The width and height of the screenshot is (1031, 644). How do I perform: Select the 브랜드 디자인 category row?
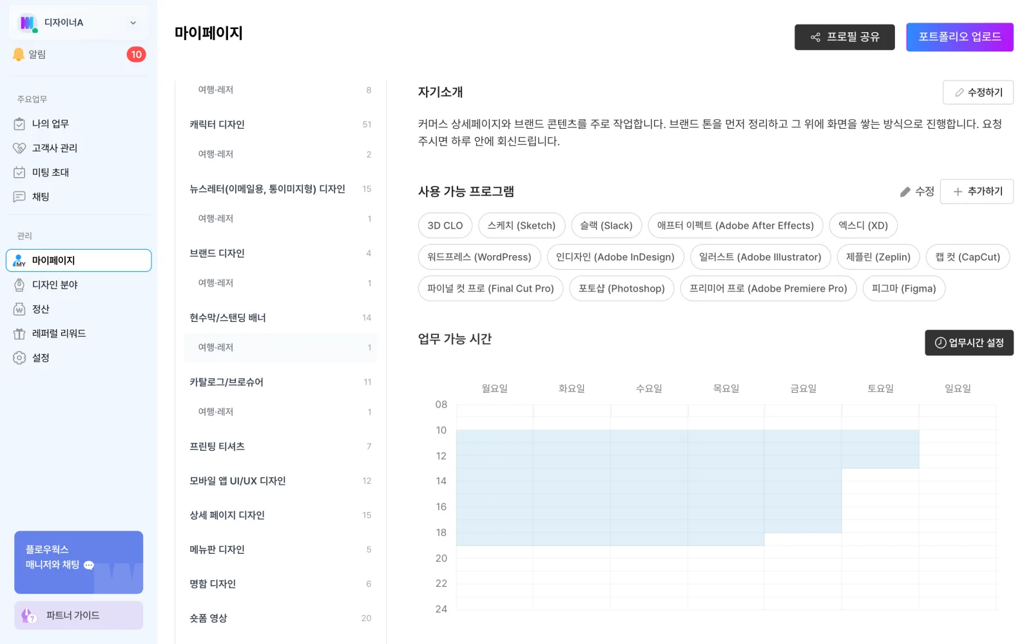280,253
